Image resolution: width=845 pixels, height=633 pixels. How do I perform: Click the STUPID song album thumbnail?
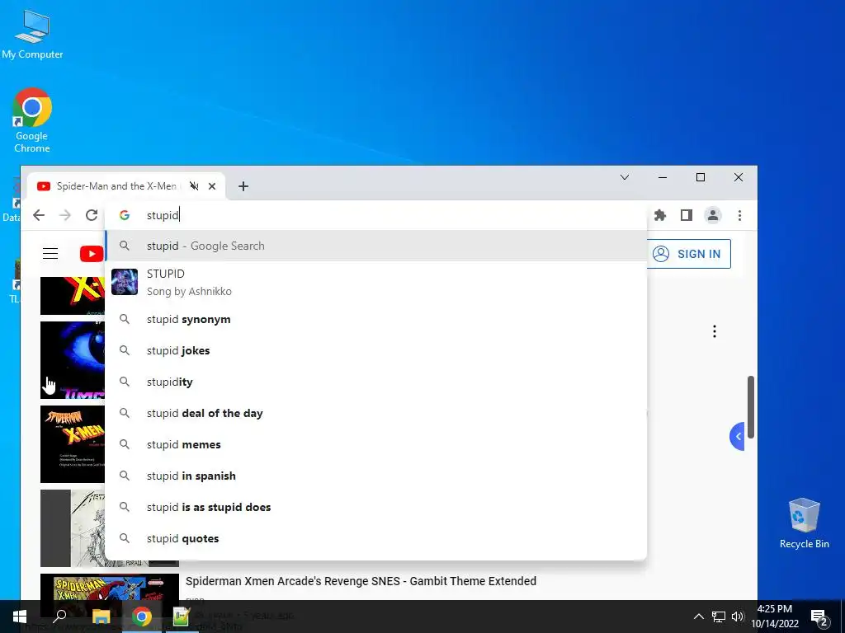click(x=125, y=282)
